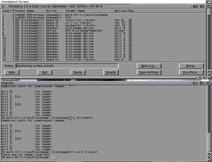Click the KingCON window title bar
This screenshot has height=162, width=212.
(96, 83)
